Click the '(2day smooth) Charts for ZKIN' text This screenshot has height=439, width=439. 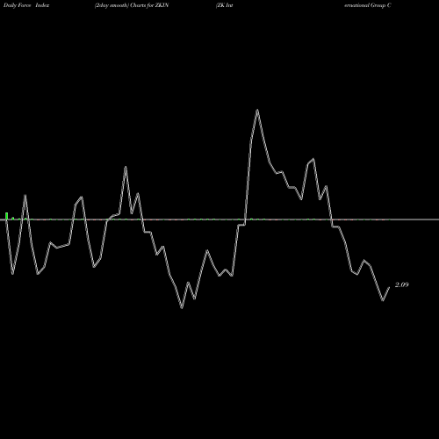(132, 5)
